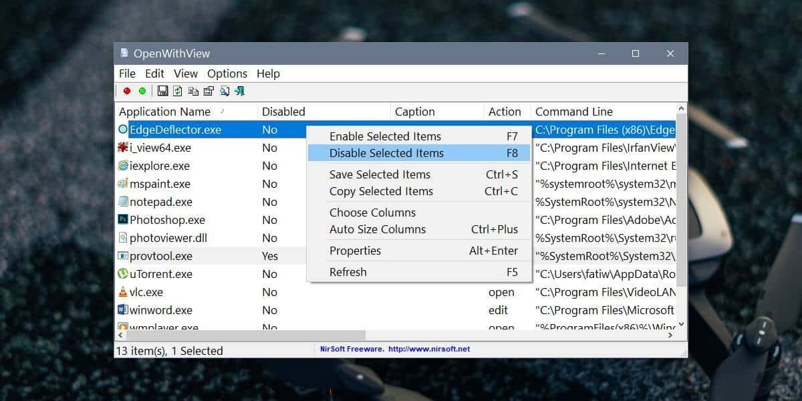Click the vertical scrollbar down arrow

[681, 324]
